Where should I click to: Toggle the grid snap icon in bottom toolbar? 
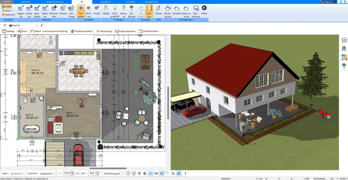coord(173,173)
